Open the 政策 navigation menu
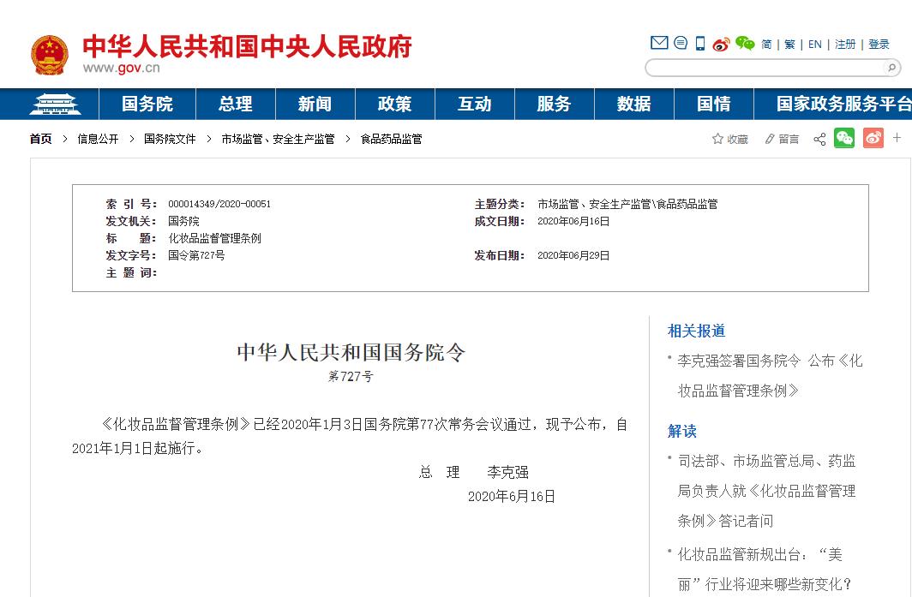This screenshot has height=597, width=912. pyautogui.click(x=394, y=104)
